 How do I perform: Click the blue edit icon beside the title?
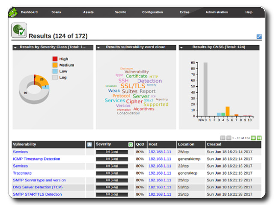259,37
